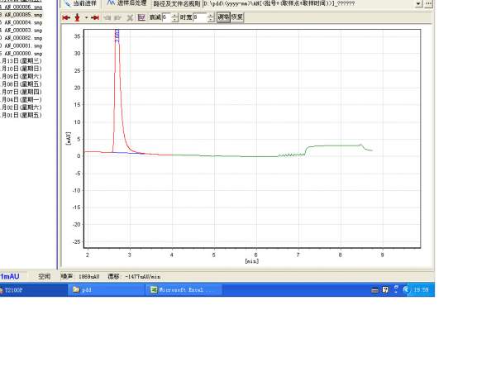Open the 04日(星期一) date folder
The width and height of the screenshot is (496, 372).
(x=21, y=100)
